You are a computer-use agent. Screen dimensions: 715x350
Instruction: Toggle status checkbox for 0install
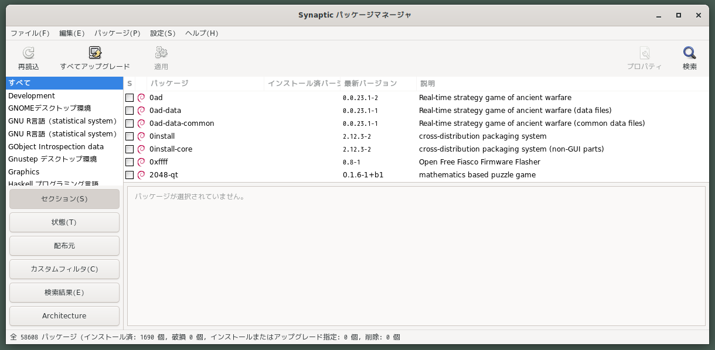point(130,136)
